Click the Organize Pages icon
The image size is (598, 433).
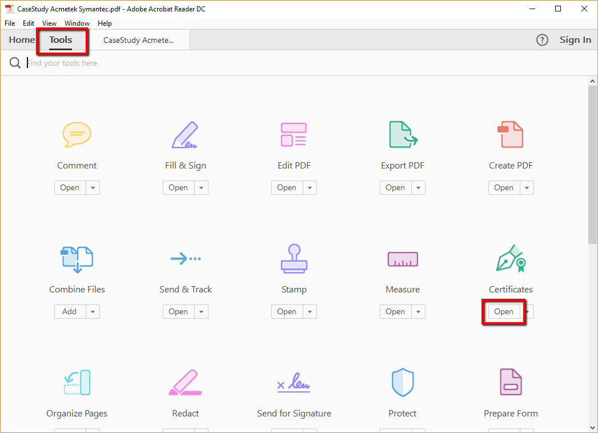click(x=77, y=383)
